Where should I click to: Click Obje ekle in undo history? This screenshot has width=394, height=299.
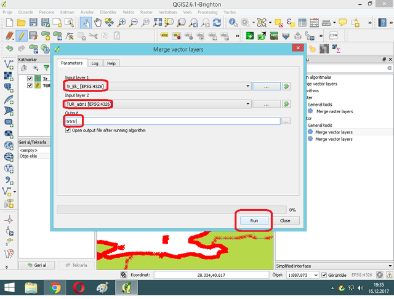click(28, 156)
